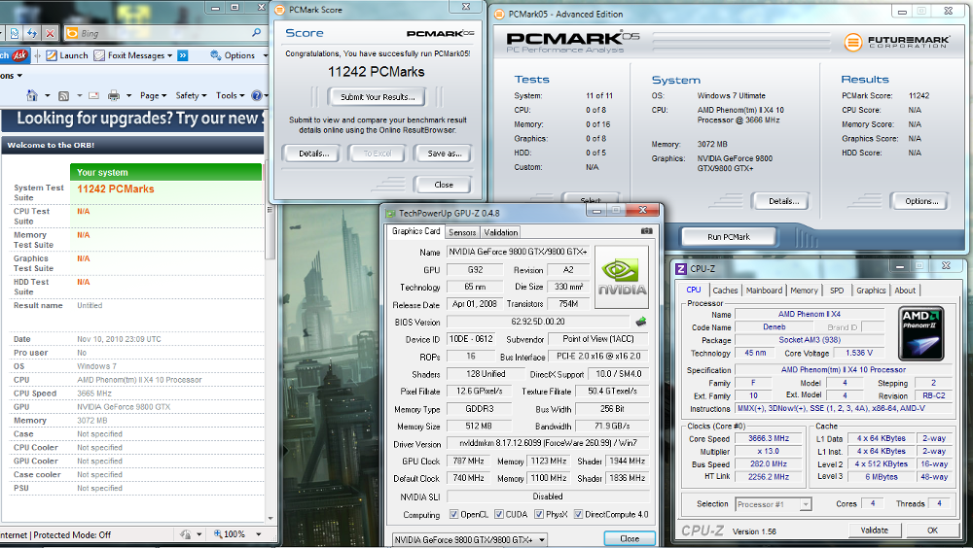Click the browser Home icon
This screenshot has width=973, height=548.
click(x=32, y=95)
